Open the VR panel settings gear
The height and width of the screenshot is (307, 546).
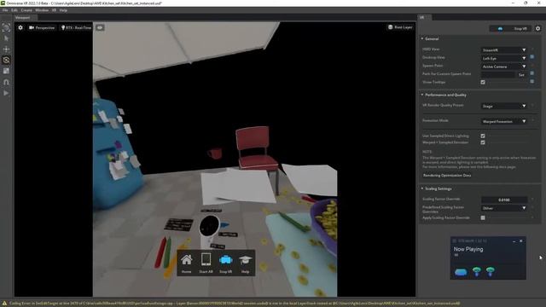point(538,28)
